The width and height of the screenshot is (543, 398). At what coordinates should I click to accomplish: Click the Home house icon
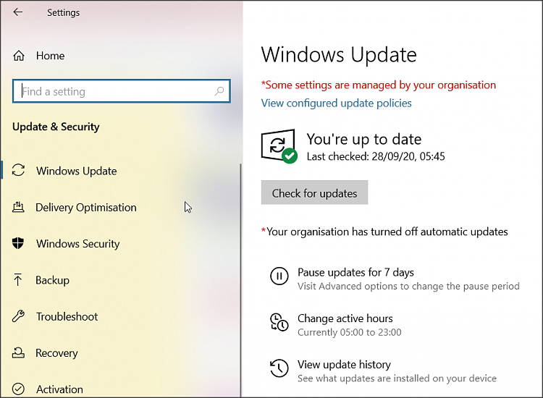tap(19, 56)
